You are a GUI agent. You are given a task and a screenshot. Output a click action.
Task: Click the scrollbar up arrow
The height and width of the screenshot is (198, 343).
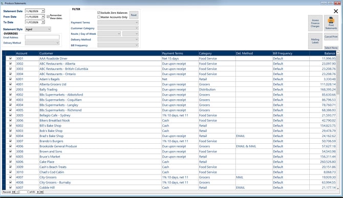(x=338, y=53)
